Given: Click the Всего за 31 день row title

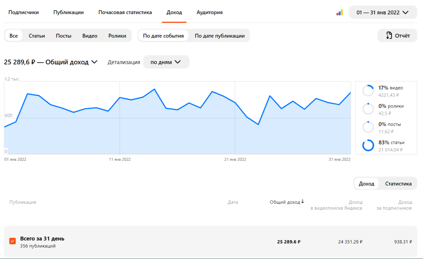Looking at the screenshot, I should (42, 239).
